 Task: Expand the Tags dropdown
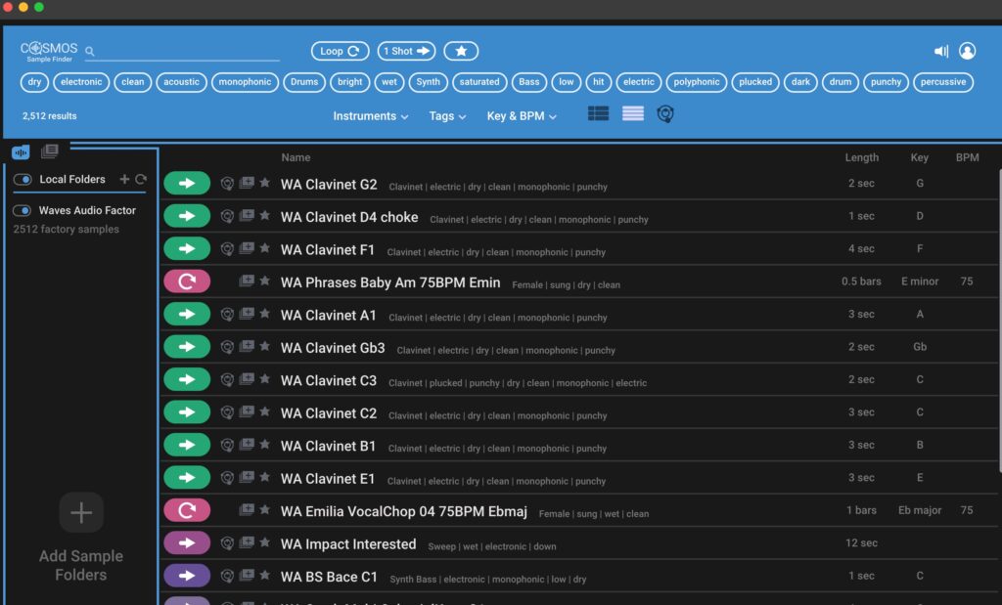point(447,116)
